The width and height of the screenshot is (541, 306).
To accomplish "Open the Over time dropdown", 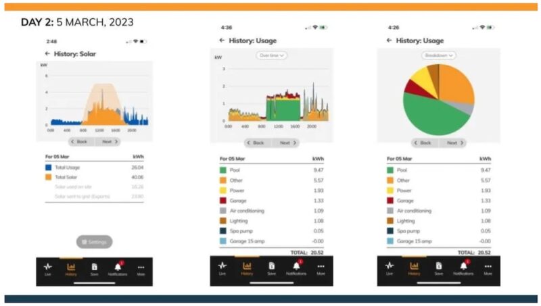I will pos(271,55).
